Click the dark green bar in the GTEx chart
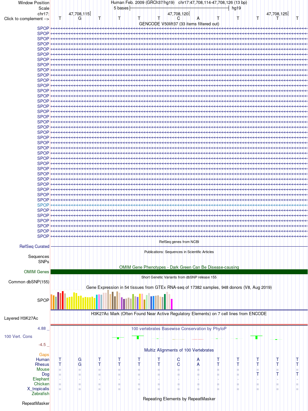The width and height of the screenshot is (308, 411). (165, 302)
